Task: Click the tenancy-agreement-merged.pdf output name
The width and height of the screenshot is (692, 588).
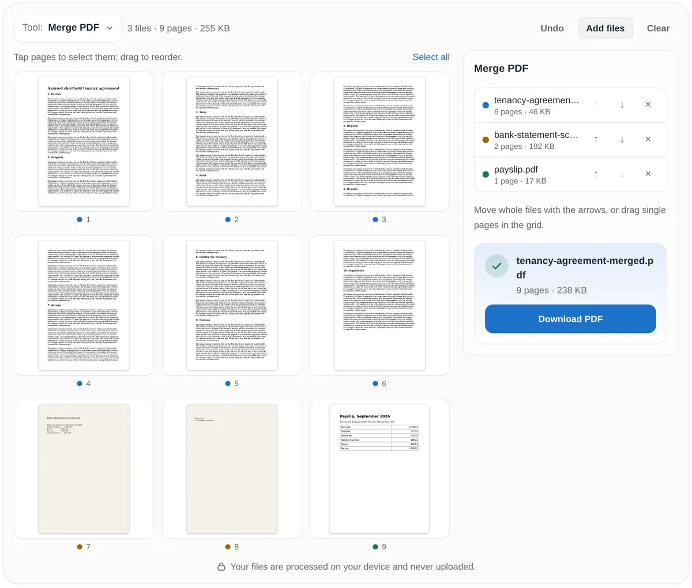Action: coord(585,268)
